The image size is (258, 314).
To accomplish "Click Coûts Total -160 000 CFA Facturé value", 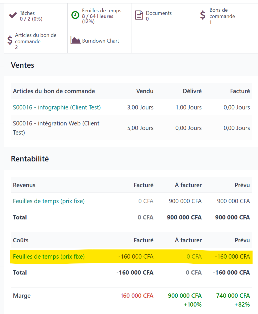I will [x=135, y=273].
